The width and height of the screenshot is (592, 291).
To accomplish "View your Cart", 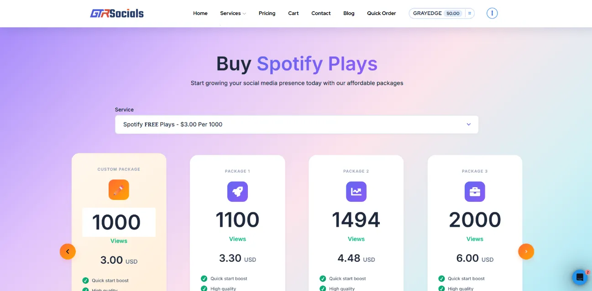I will coord(293,13).
